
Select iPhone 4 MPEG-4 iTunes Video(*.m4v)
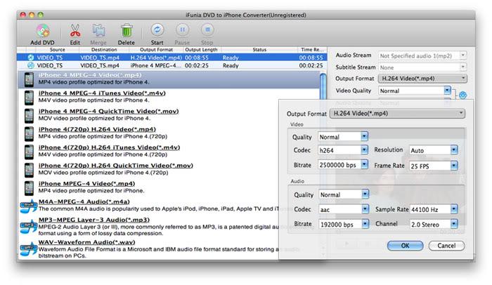click(x=102, y=93)
